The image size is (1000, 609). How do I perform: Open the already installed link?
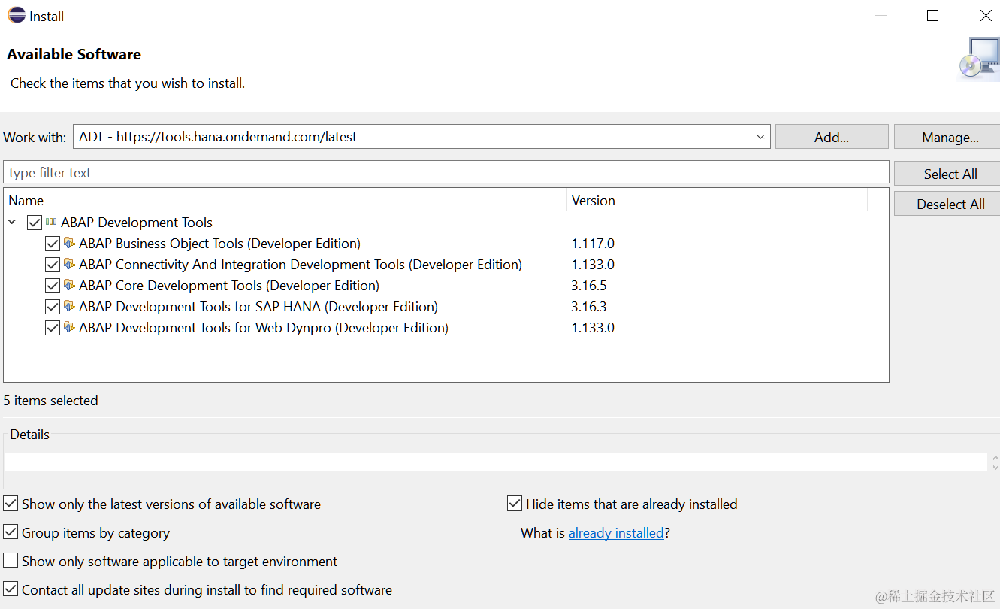[x=616, y=533]
